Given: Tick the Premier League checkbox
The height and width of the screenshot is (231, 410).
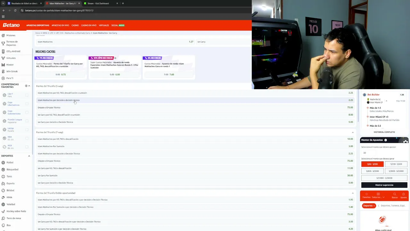Looking at the screenshot, I should [x=27, y=121].
